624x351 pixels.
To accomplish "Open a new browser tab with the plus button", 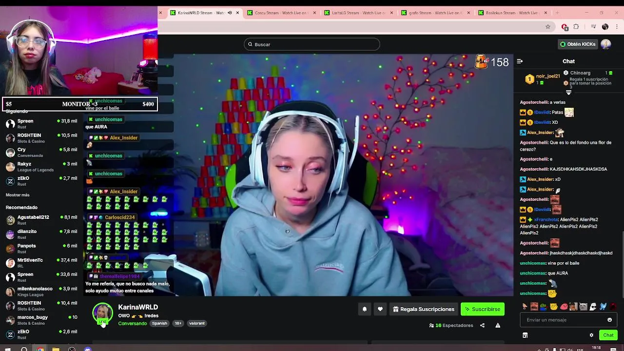I will click(x=558, y=13).
